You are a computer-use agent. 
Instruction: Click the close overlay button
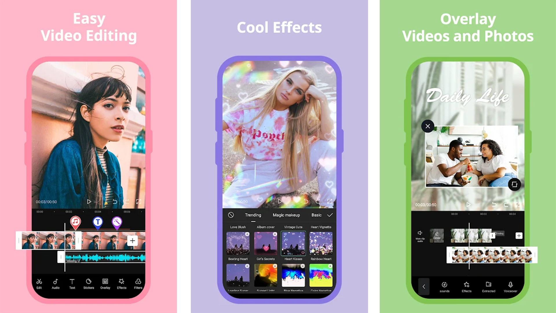tap(427, 126)
